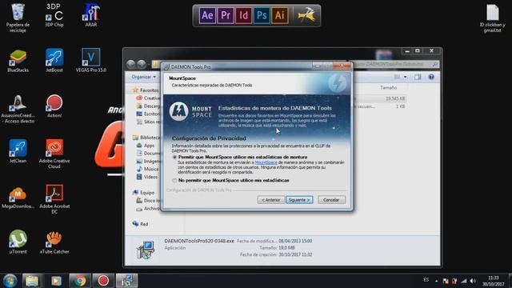Select the MegaDownloader desktop icon
Viewport: 512px width, 288px height.
coord(18,198)
